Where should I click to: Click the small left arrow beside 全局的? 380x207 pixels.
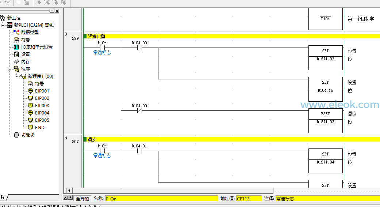click(70, 198)
